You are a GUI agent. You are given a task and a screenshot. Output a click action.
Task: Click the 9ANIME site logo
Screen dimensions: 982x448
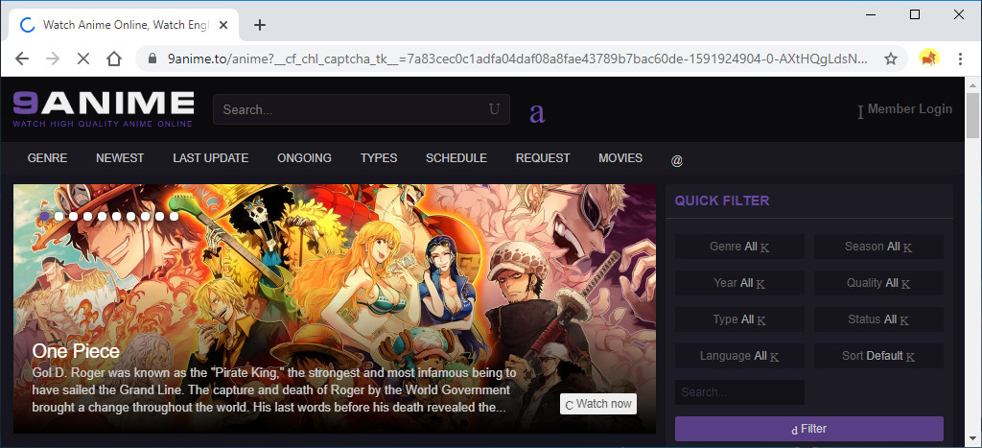(104, 109)
